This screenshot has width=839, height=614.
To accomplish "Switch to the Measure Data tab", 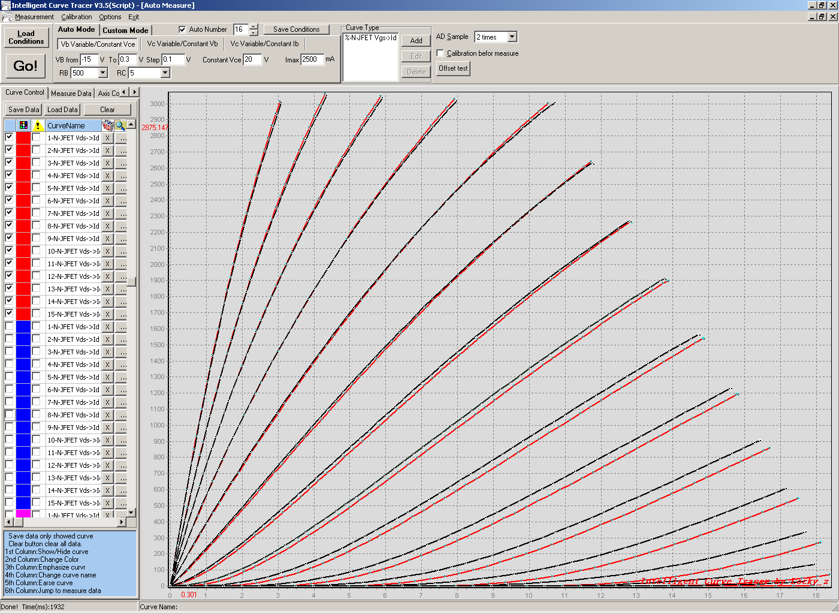I will 71,94.
